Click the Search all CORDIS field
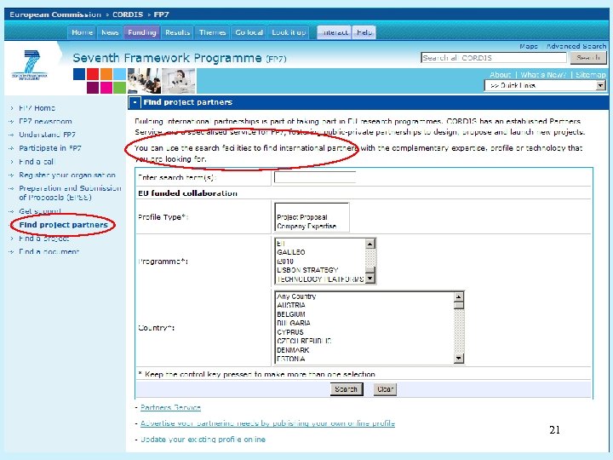This screenshot has width=613, height=460. (x=494, y=58)
